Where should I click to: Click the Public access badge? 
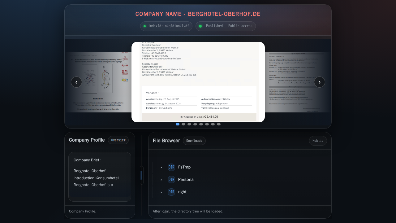point(318,141)
